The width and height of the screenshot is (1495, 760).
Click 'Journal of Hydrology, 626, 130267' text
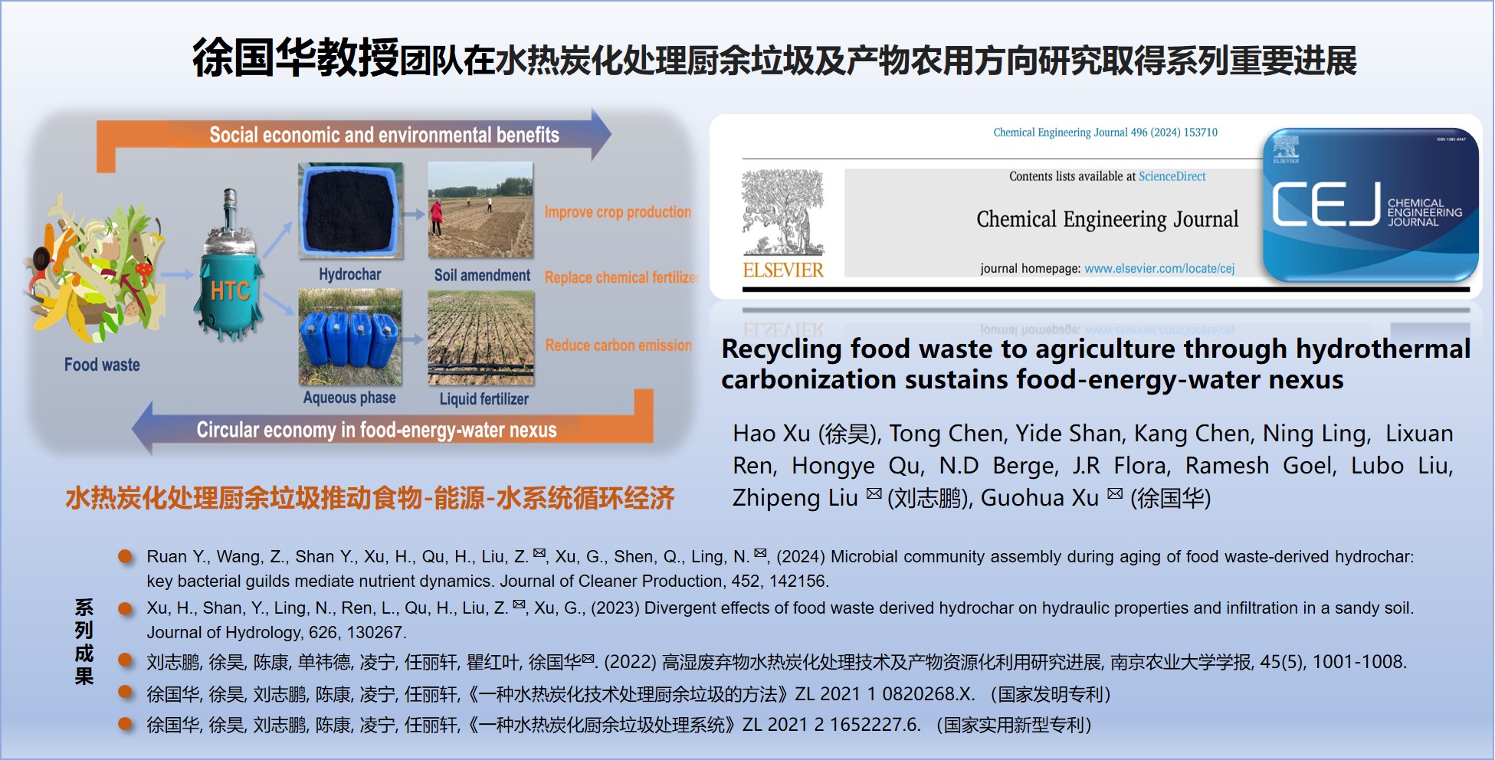277,633
